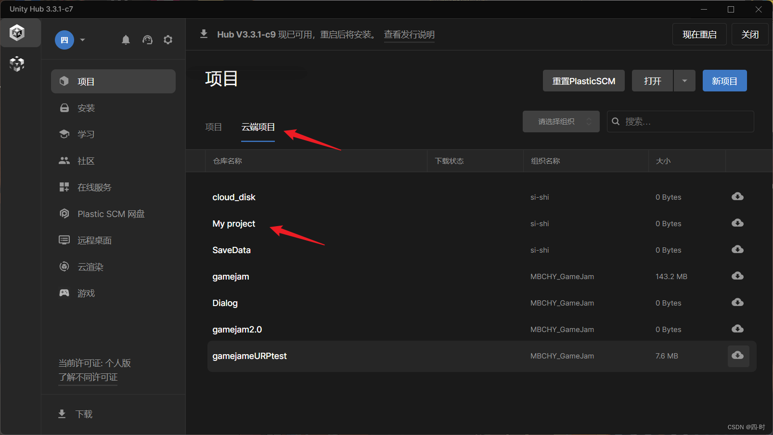This screenshot has width=773, height=435.
Task: Maximize the Unity Hub window
Action: click(731, 9)
